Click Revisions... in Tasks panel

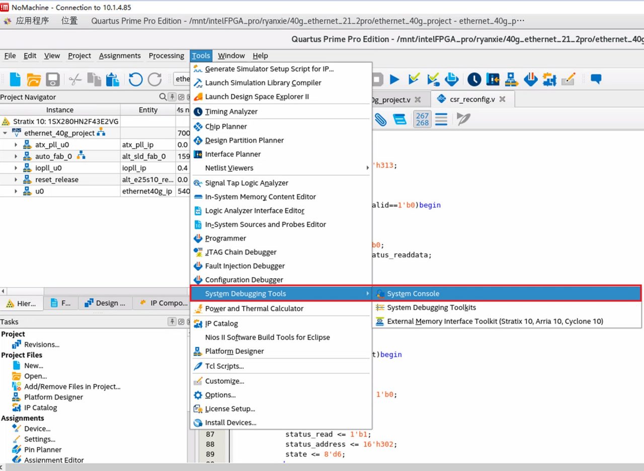(x=42, y=345)
